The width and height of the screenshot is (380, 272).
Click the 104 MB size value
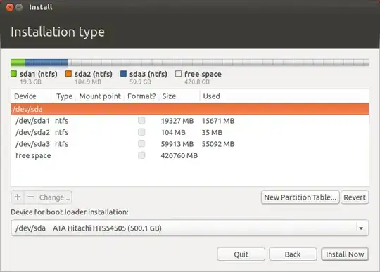pos(173,132)
